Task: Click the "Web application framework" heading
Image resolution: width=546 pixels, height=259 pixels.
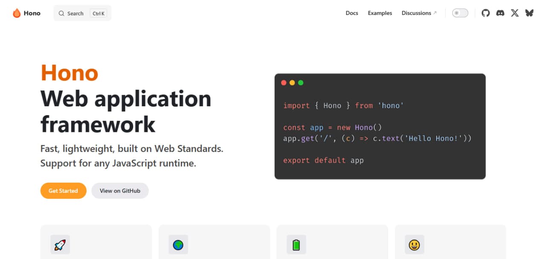Action: click(x=126, y=111)
